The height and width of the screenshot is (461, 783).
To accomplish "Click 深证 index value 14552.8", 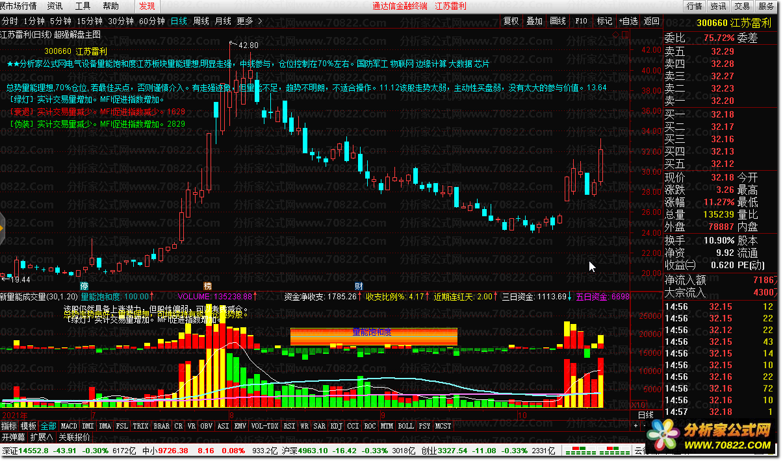I will click(x=34, y=451).
